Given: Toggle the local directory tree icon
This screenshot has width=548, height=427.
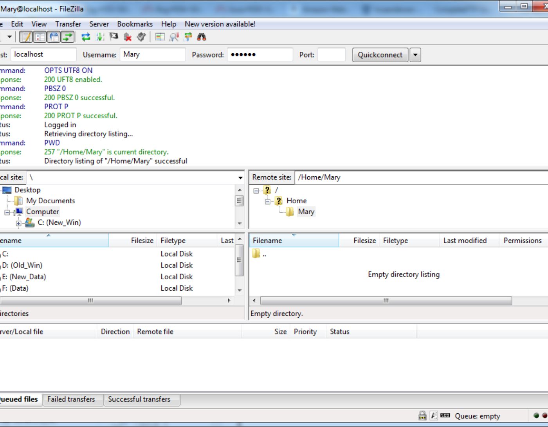Looking at the screenshot, I should click(x=40, y=37).
